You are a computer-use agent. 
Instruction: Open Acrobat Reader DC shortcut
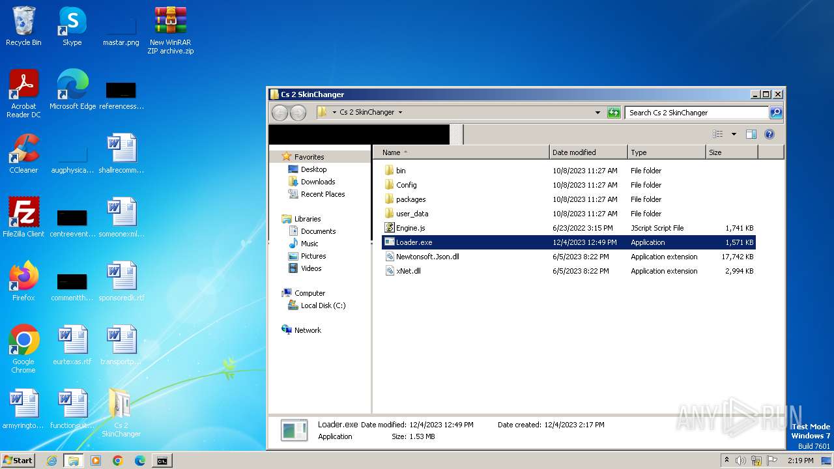coord(23,94)
